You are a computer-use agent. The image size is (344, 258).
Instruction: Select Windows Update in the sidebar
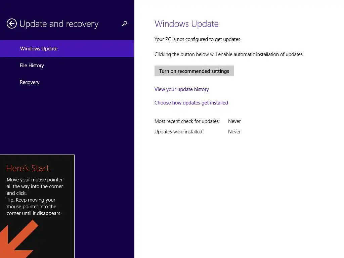click(67, 49)
